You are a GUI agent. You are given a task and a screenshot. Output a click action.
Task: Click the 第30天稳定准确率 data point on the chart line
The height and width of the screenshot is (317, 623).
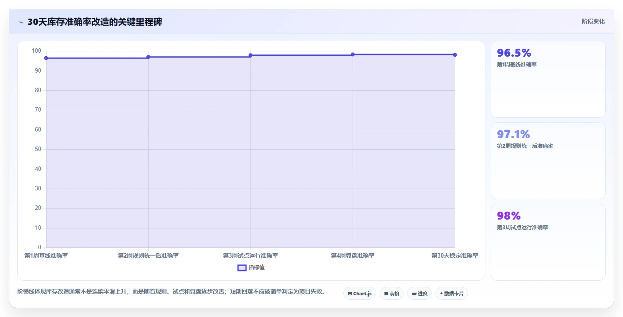[455, 54]
